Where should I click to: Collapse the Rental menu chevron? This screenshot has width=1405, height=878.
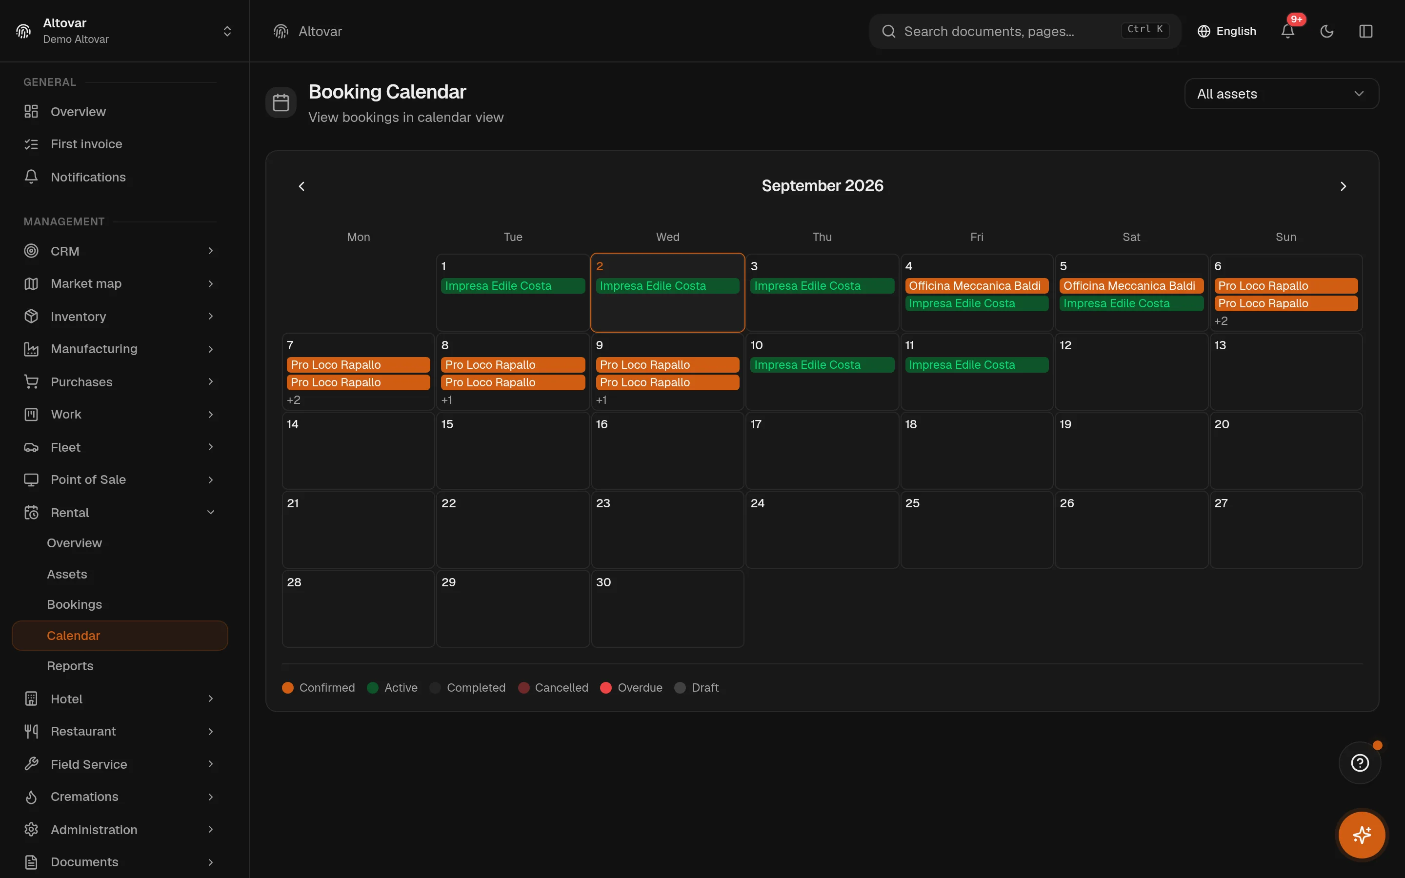point(211,512)
